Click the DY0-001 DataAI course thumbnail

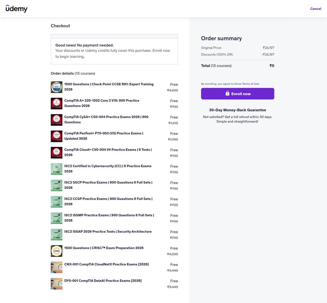(x=57, y=284)
